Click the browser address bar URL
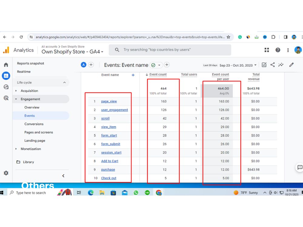 [130, 37]
